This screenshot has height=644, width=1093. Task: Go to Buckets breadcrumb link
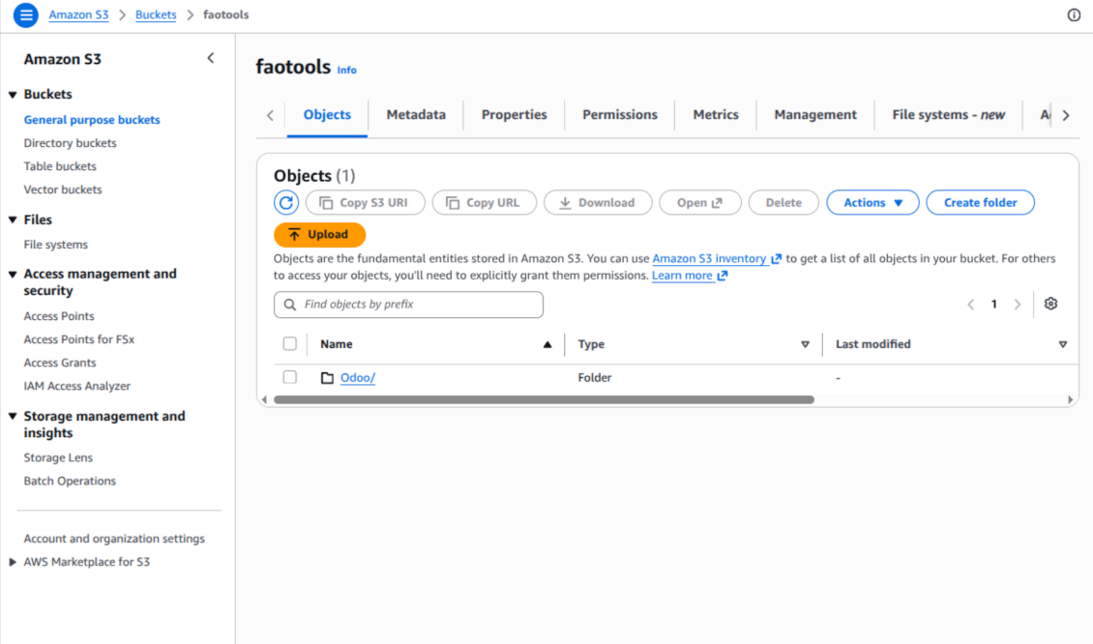[156, 15]
